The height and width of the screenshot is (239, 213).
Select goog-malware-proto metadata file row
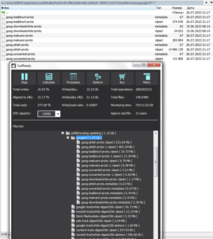coord(106,36)
